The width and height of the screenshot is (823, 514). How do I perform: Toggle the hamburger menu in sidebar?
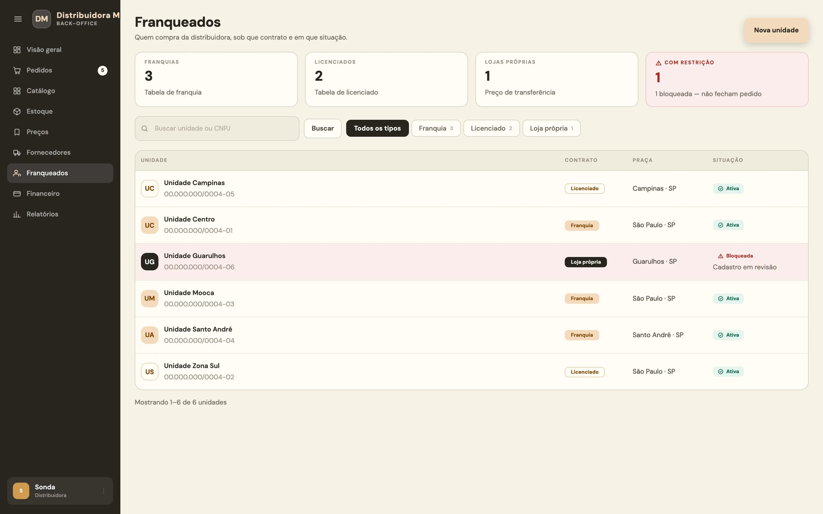click(x=18, y=19)
